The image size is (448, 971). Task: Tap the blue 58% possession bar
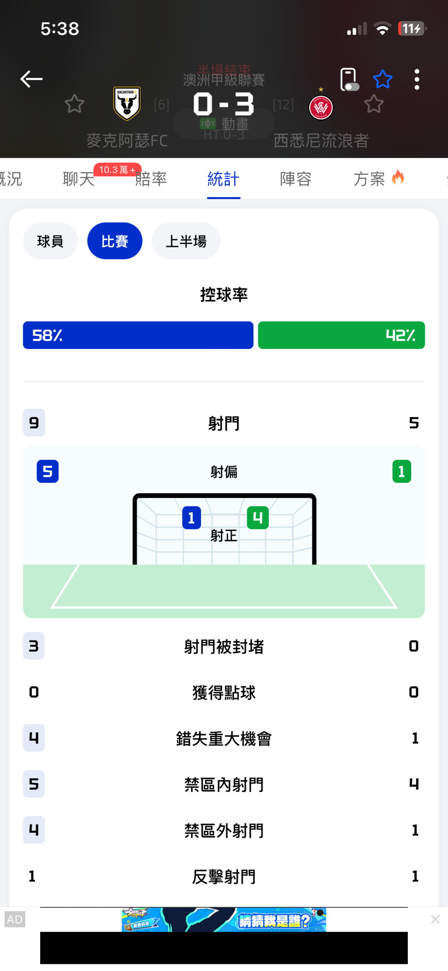[138, 335]
